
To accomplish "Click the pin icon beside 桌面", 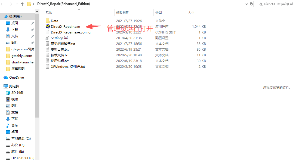I will [33, 23].
